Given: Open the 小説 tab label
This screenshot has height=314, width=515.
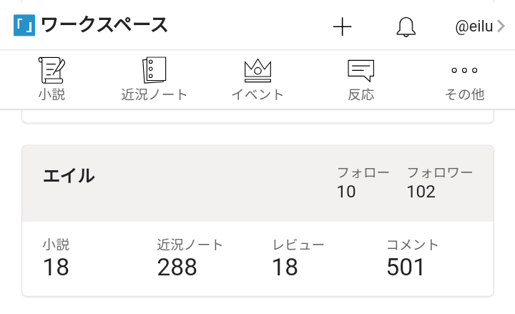Looking at the screenshot, I should [51, 94].
